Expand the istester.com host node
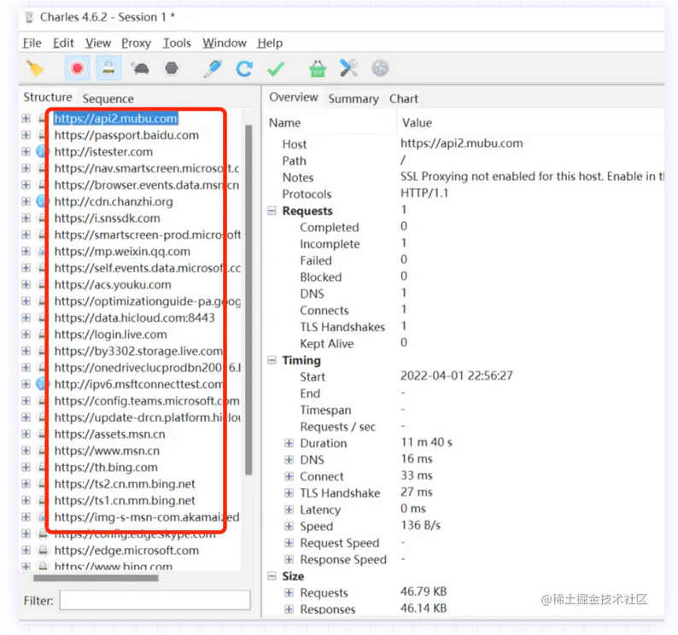This screenshot has width=678, height=635. [26, 152]
